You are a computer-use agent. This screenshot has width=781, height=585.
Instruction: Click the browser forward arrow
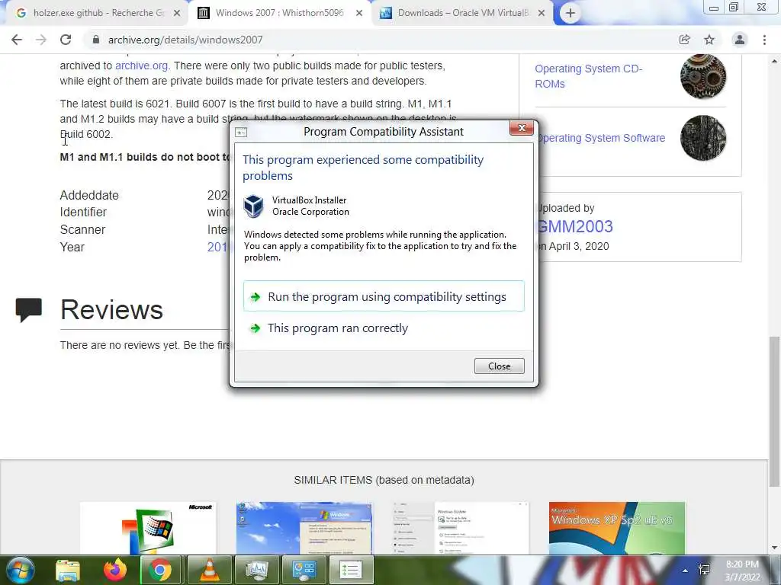41,40
